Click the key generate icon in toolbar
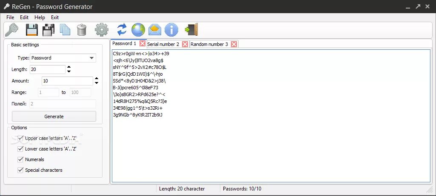This screenshot has height=196, width=436. 11,30
